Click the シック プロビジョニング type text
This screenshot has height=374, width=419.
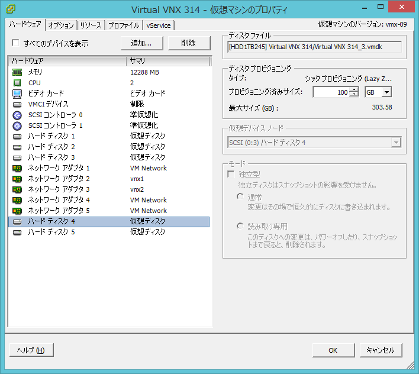348,79
